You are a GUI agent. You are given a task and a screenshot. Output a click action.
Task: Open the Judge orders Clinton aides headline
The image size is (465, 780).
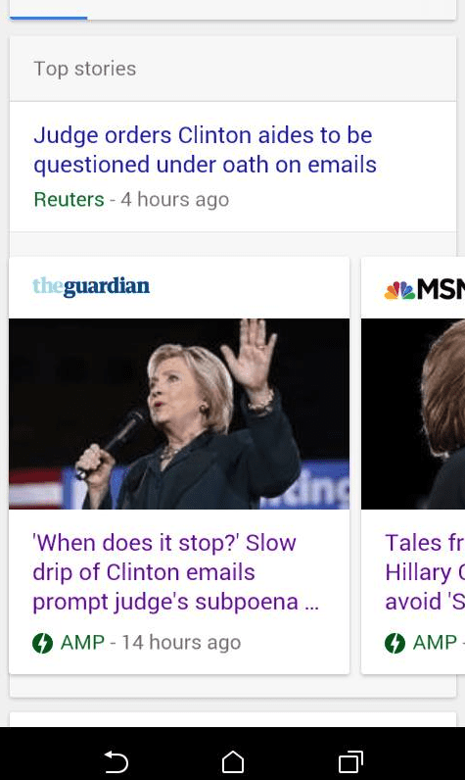[205, 150]
